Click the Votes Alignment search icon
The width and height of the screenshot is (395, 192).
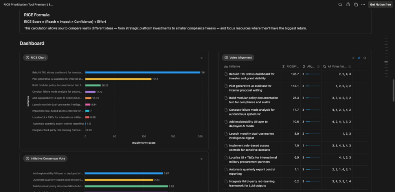tap(365, 58)
